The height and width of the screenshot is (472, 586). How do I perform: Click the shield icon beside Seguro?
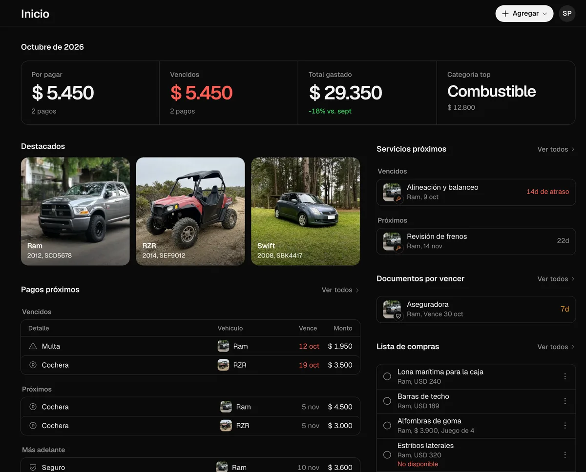[33, 467]
